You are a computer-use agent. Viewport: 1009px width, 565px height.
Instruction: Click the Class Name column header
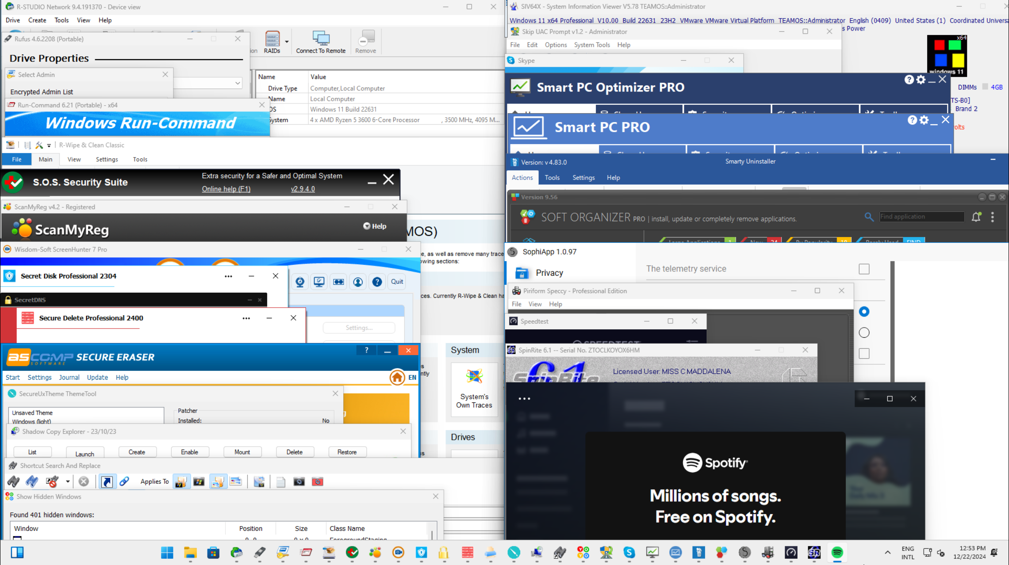pos(377,529)
